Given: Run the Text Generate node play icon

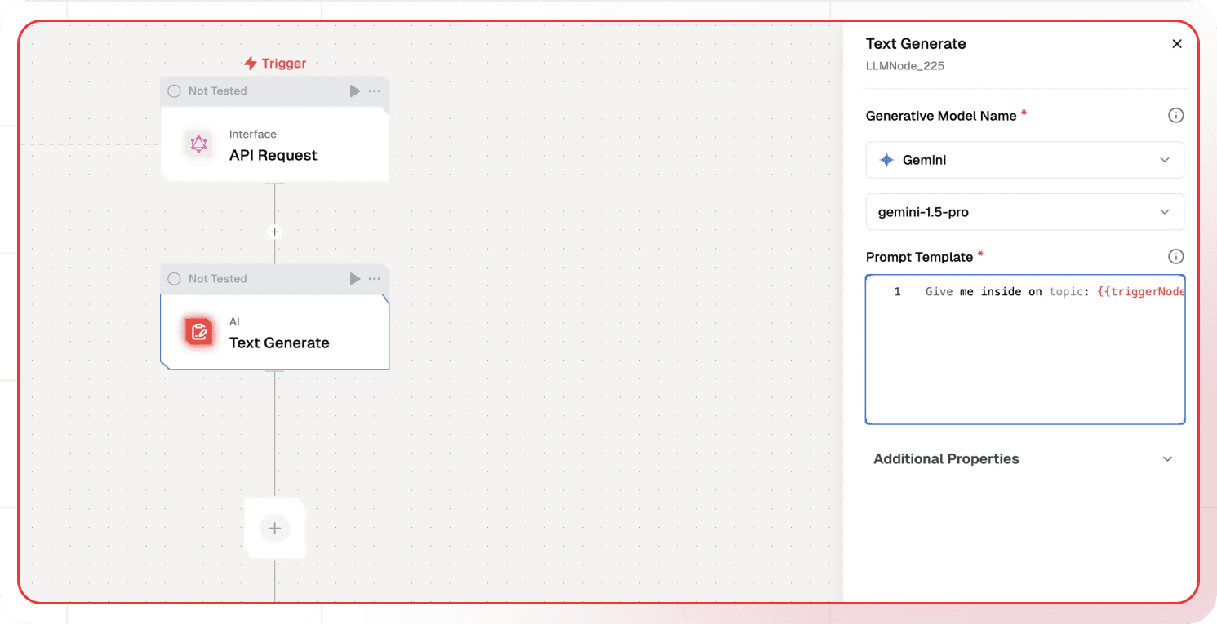Looking at the screenshot, I should point(355,279).
